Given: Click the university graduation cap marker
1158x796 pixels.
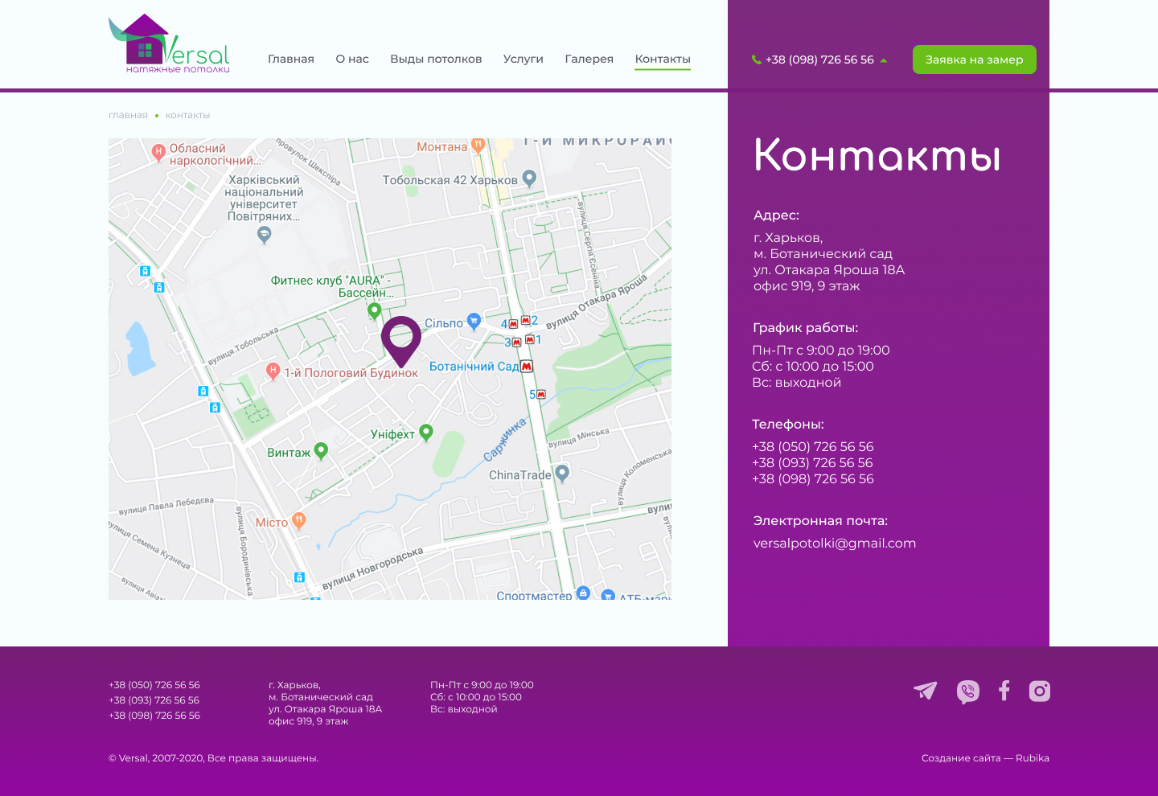Looking at the screenshot, I should 264,235.
